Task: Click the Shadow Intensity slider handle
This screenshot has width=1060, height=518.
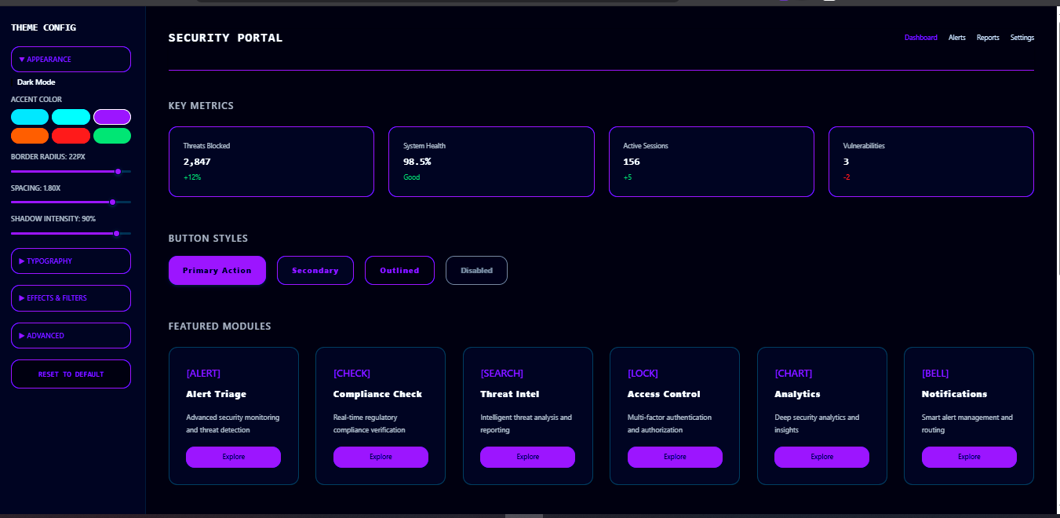Action: click(117, 233)
